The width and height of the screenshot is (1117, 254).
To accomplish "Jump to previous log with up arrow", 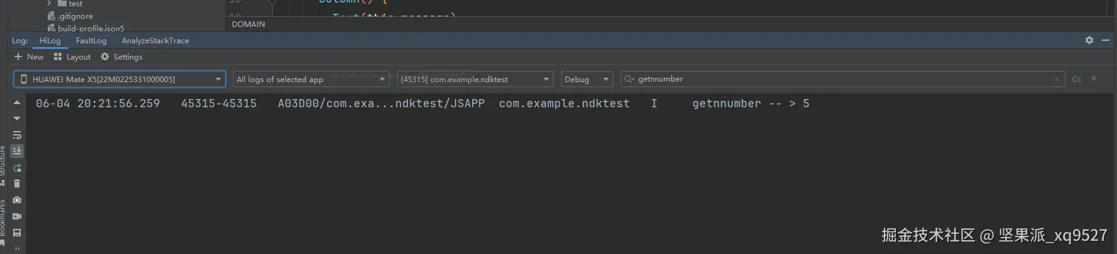I will (17, 102).
